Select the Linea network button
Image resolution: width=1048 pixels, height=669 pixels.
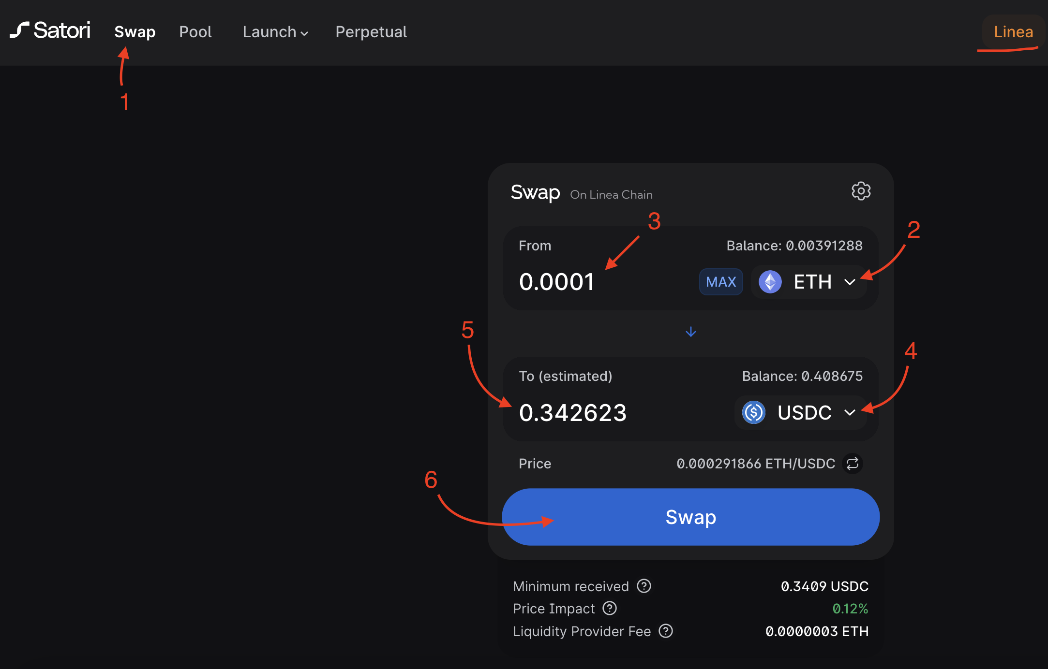tap(1013, 32)
